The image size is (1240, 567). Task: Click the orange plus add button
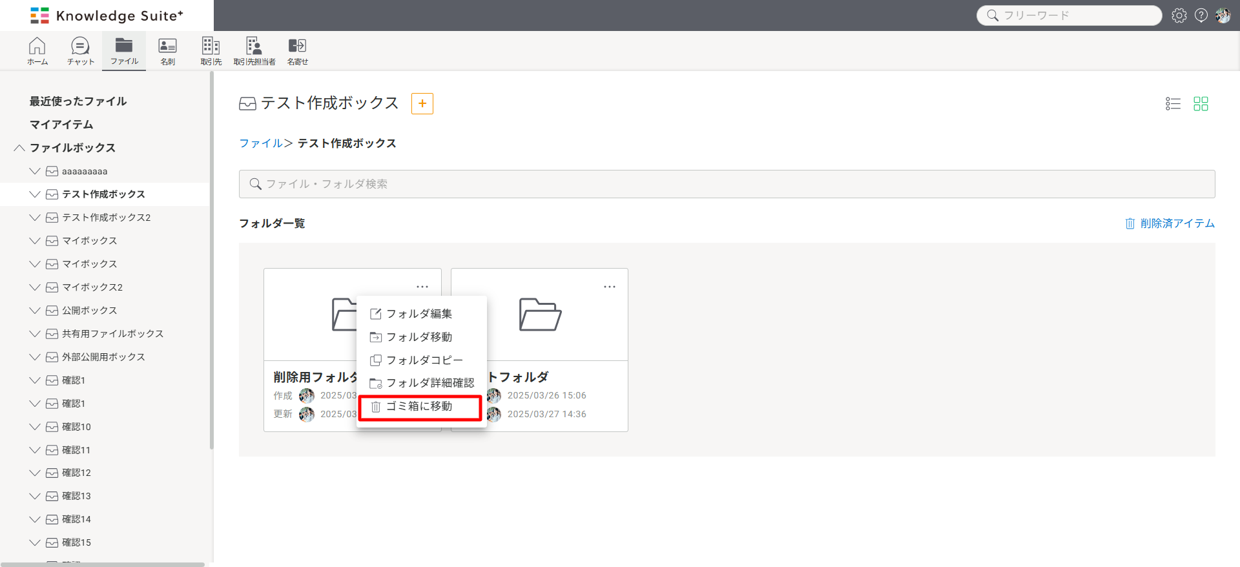[x=422, y=103]
